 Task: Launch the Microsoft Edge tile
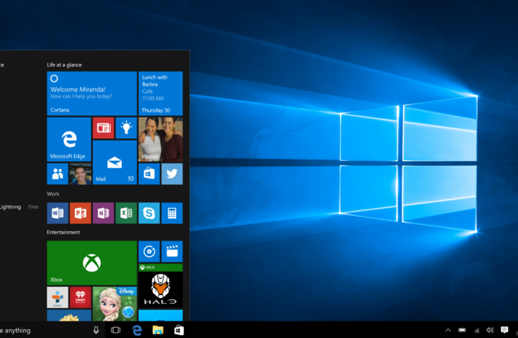coord(69,140)
